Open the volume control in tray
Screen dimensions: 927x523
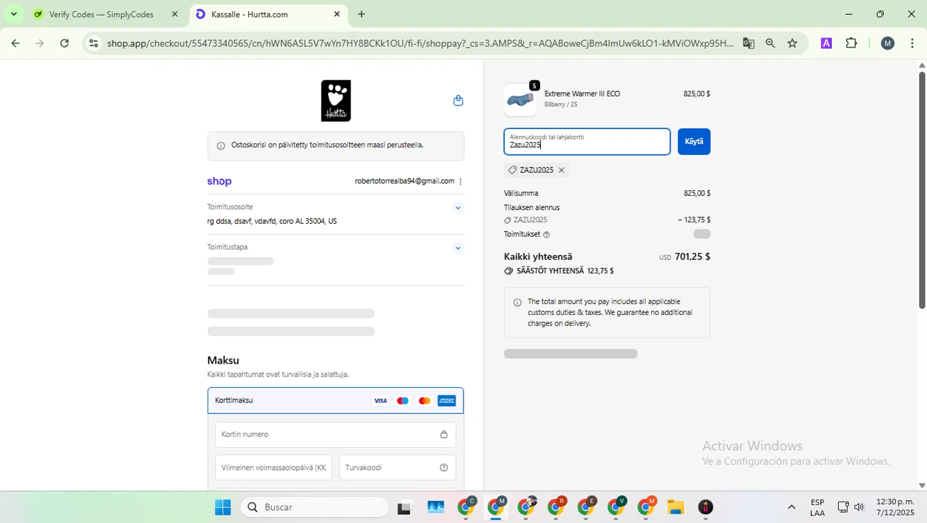859,508
